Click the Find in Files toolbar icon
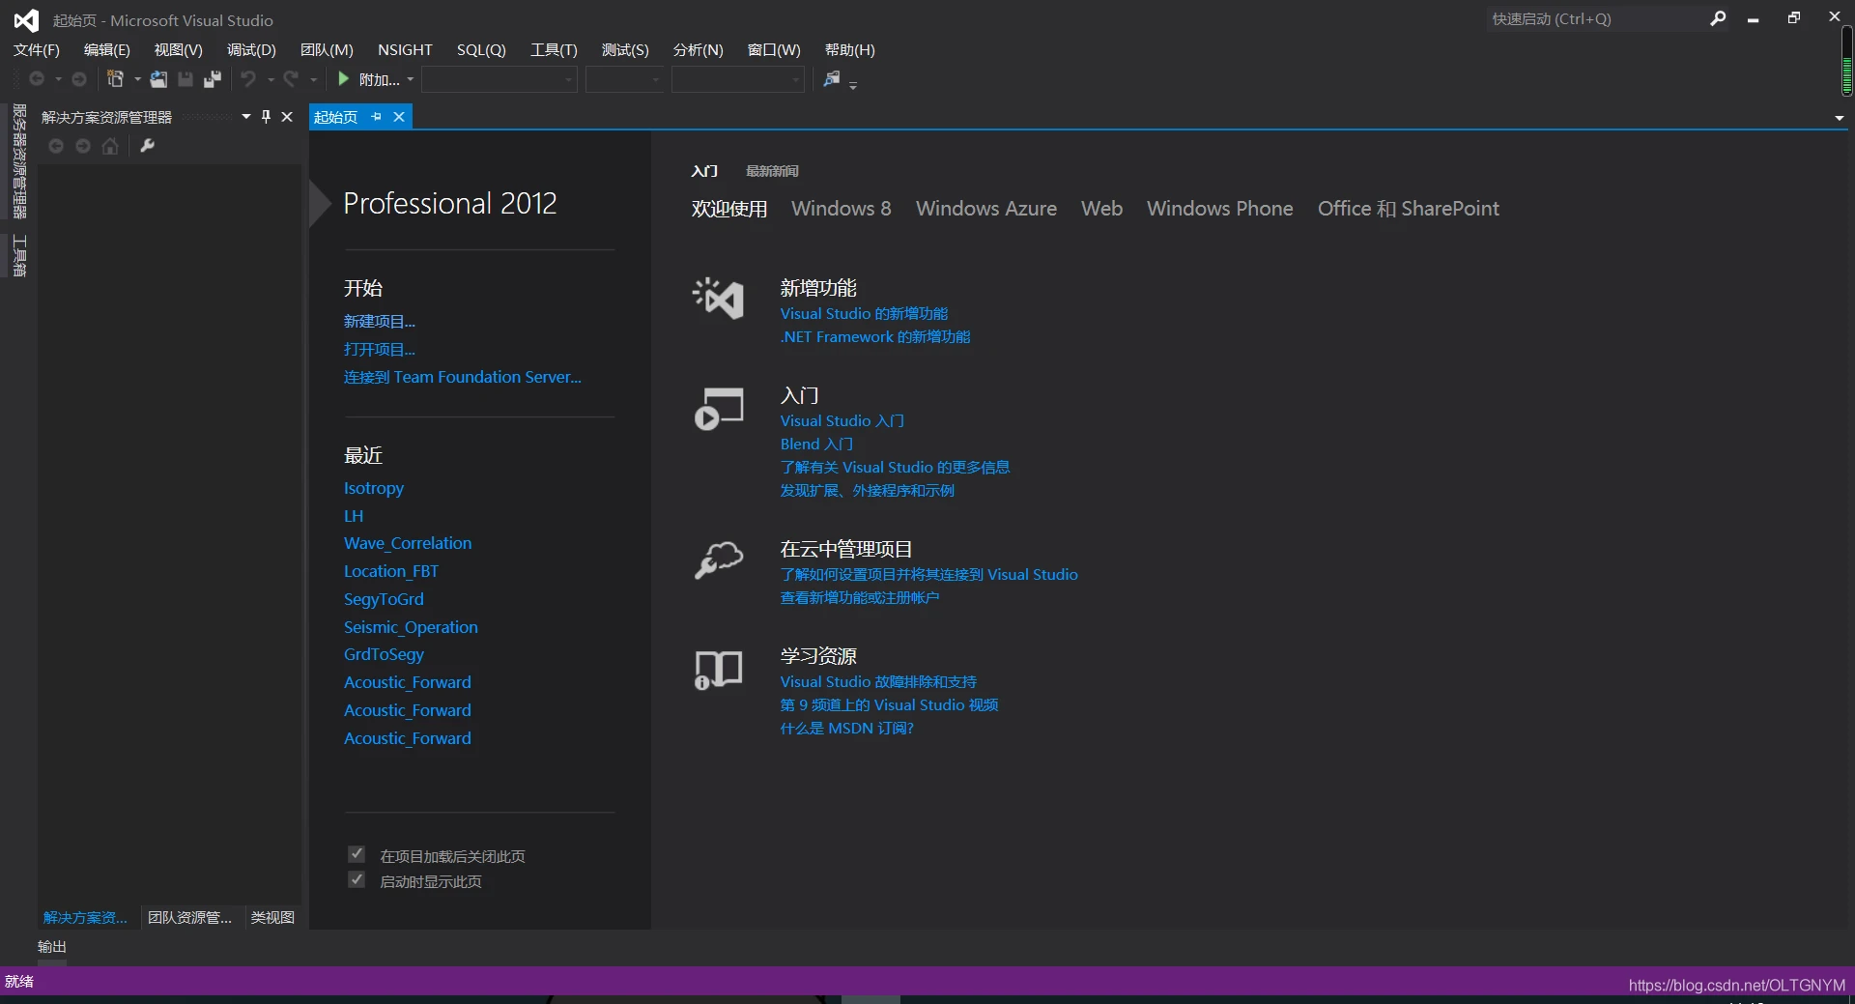The width and height of the screenshot is (1855, 1004). (832, 79)
